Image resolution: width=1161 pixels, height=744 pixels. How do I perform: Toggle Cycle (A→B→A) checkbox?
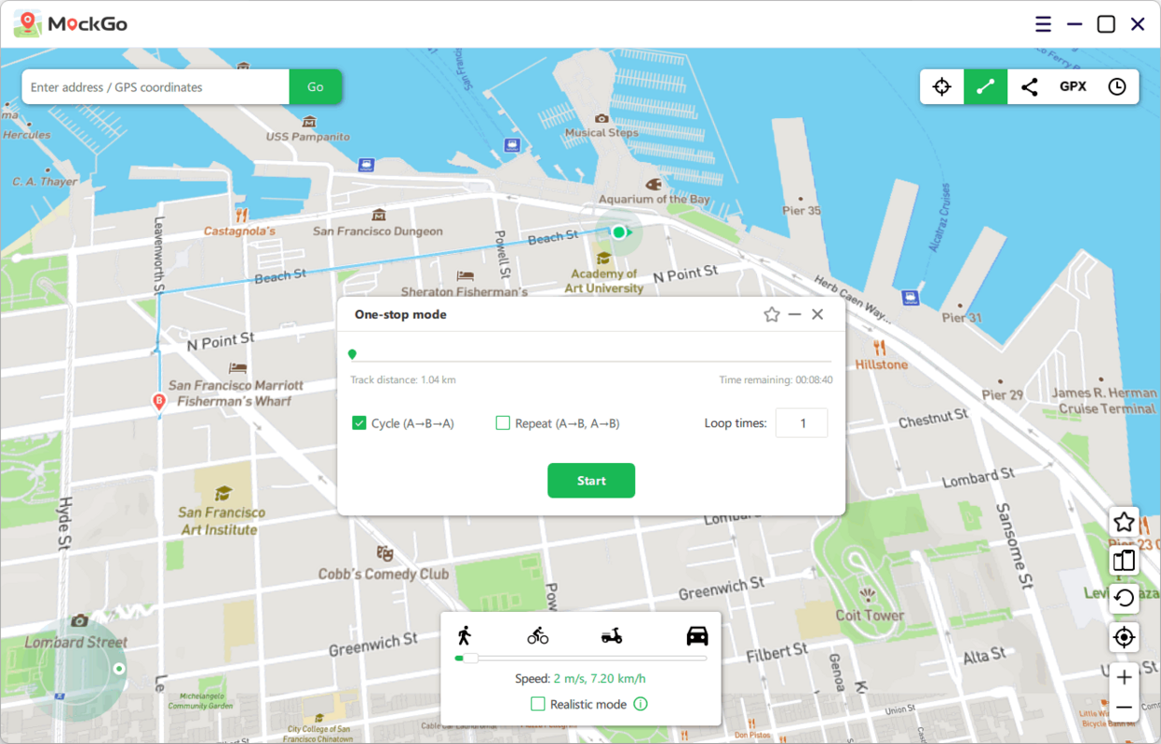(359, 423)
